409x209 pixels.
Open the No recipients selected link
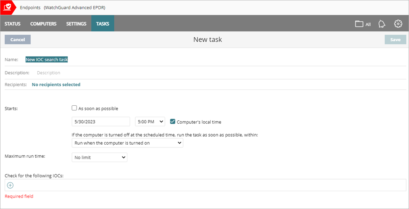tap(56, 84)
